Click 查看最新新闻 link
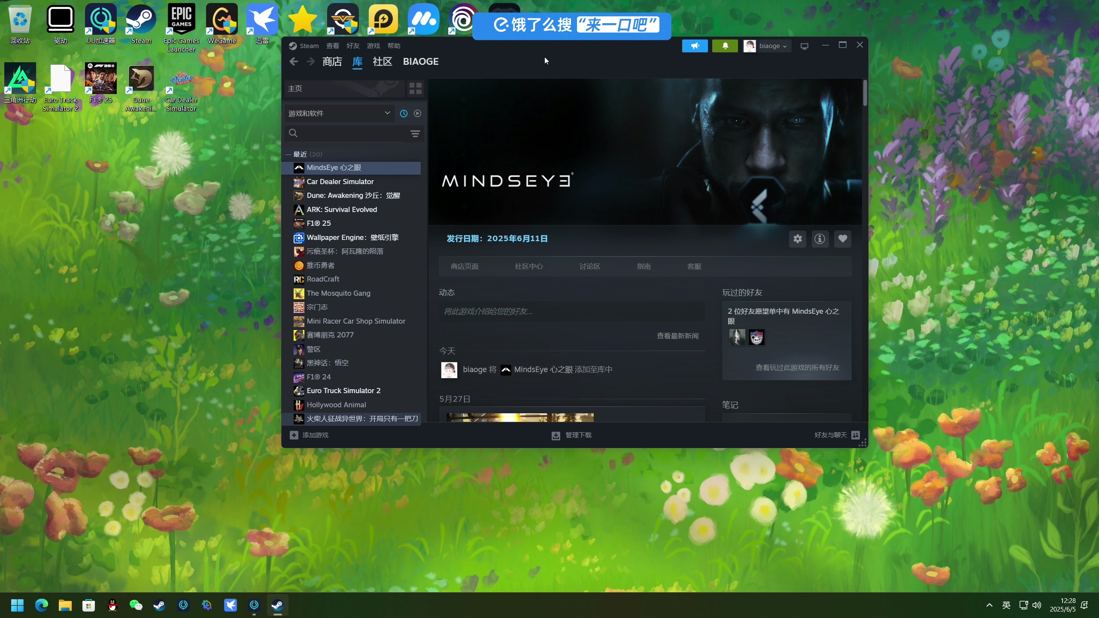This screenshot has width=1099, height=618. click(677, 336)
